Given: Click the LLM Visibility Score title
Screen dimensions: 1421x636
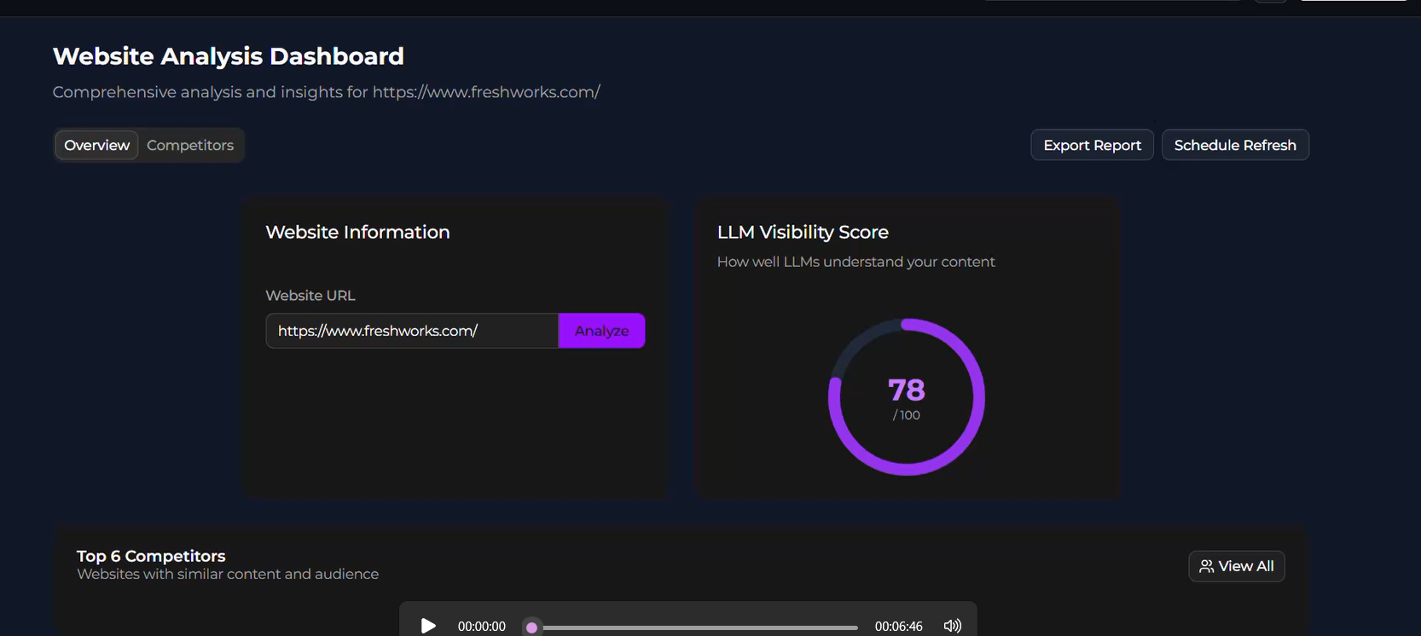Looking at the screenshot, I should pyautogui.click(x=803, y=232).
